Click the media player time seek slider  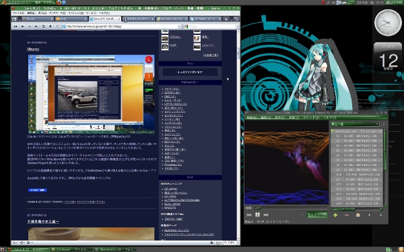(291, 208)
